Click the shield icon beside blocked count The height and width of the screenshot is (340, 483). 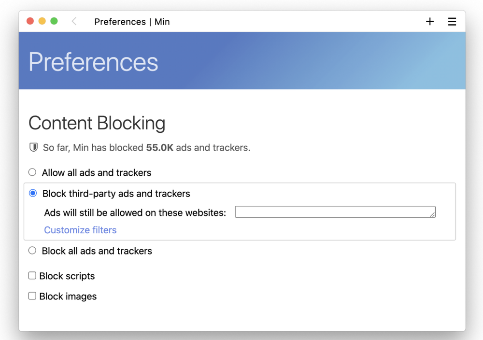pos(33,147)
